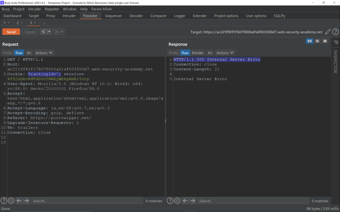Screen dimensions: 340x212
Task: Switch to Intruder tool tab
Action: (x=69, y=16)
